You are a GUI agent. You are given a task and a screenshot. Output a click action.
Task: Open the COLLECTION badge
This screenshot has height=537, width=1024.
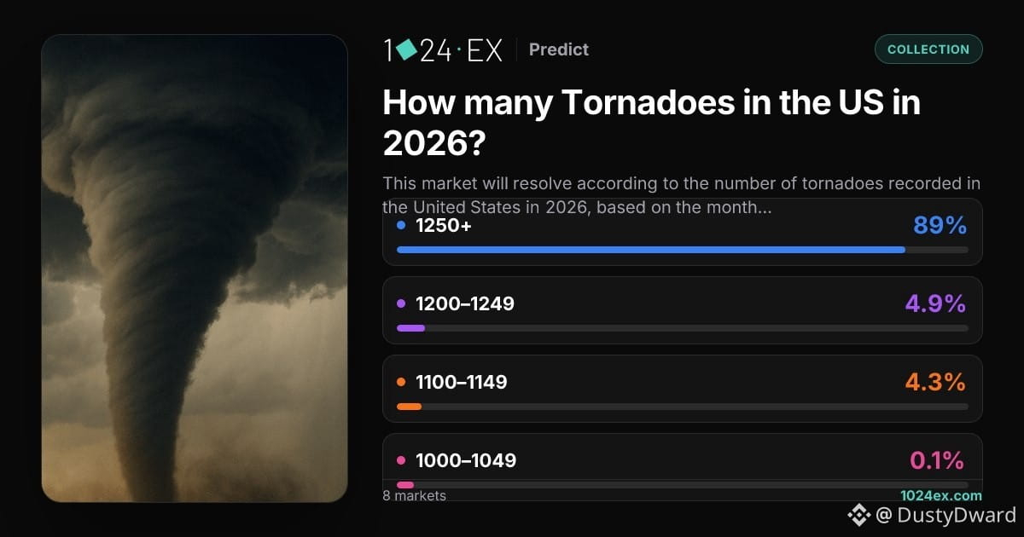click(x=928, y=49)
